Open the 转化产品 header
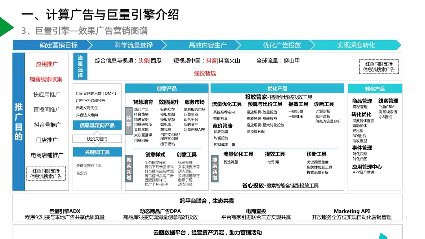The width and height of the screenshot is (425, 239). [x=375, y=89]
